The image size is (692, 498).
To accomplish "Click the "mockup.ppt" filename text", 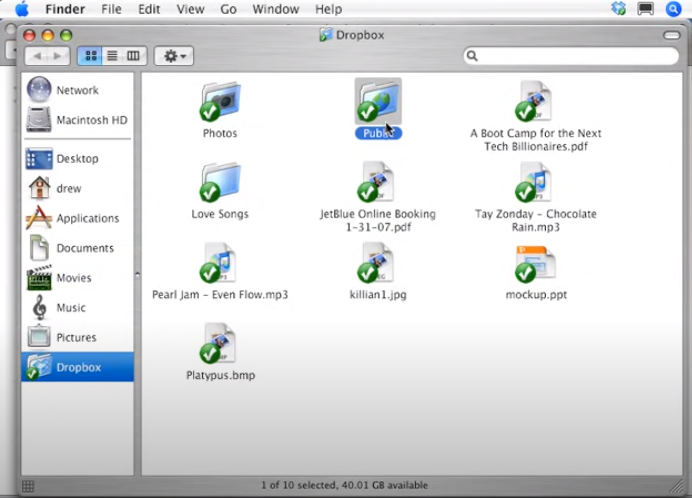I will point(536,295).
